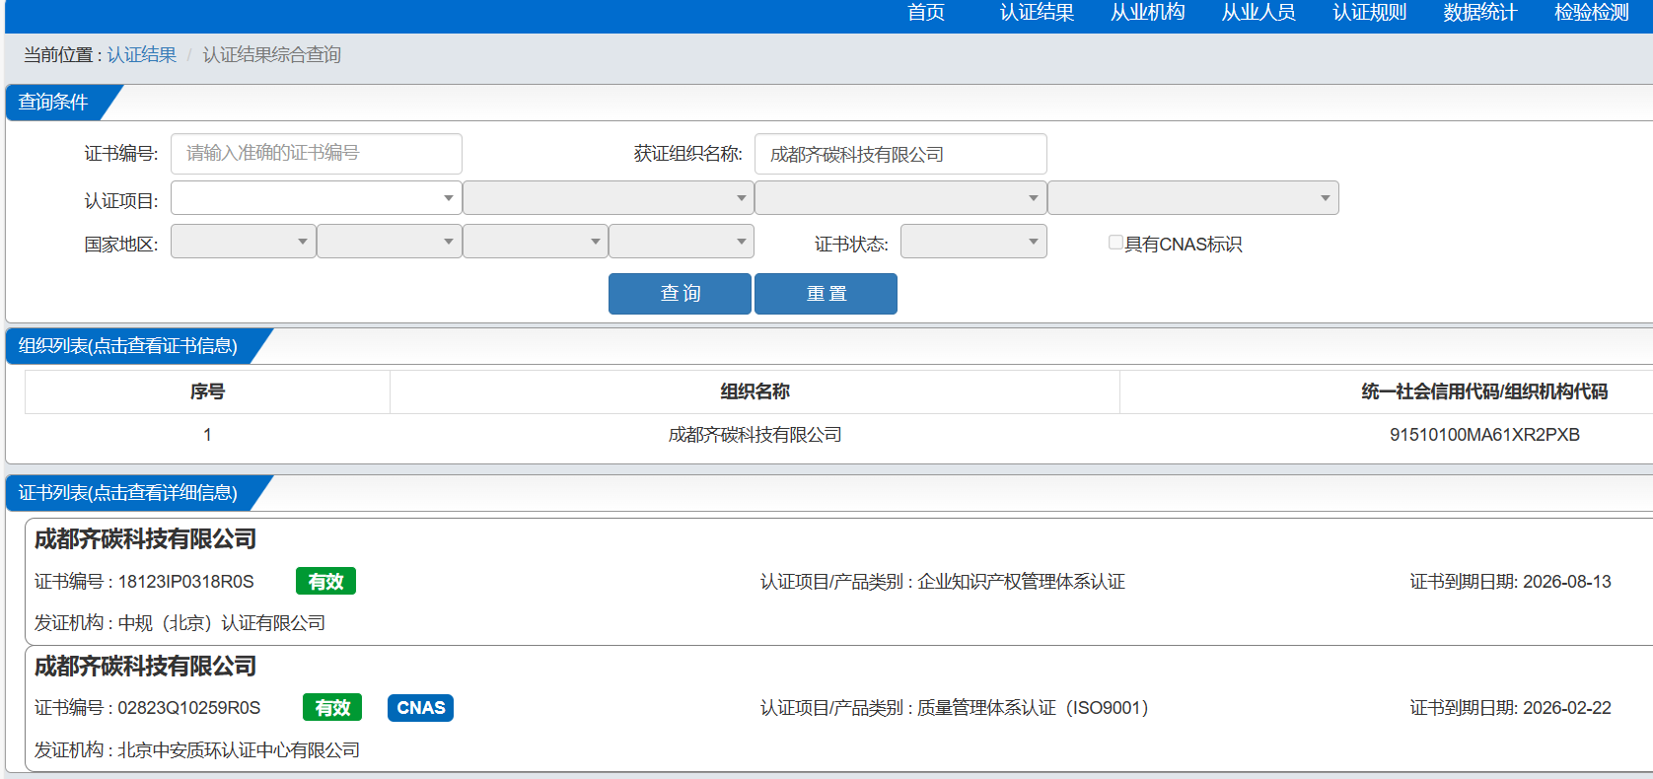Open the 认证规则 menu item

click(x=1370, y=13)
